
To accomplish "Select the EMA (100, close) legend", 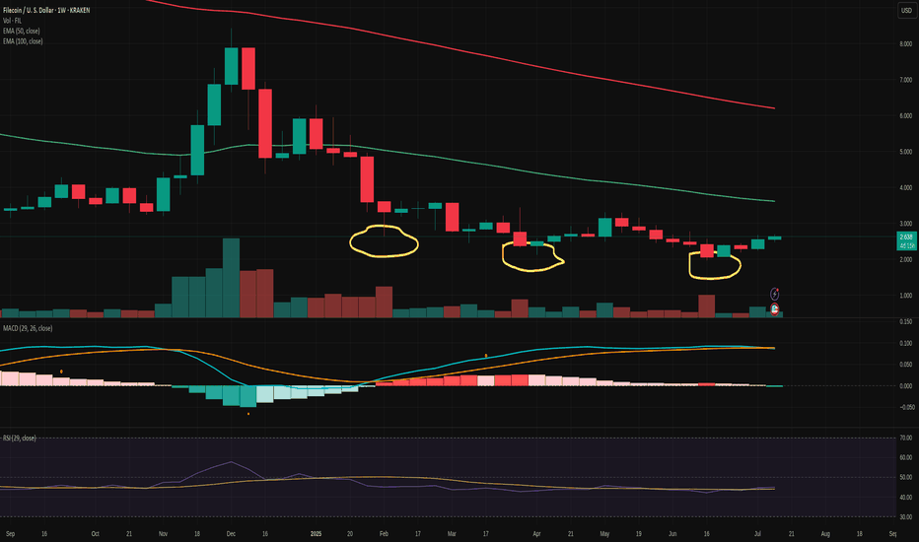I will 23,41.
